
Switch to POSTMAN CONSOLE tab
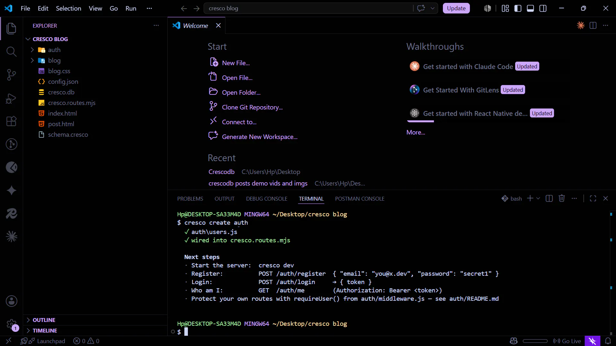coord(360,199)
